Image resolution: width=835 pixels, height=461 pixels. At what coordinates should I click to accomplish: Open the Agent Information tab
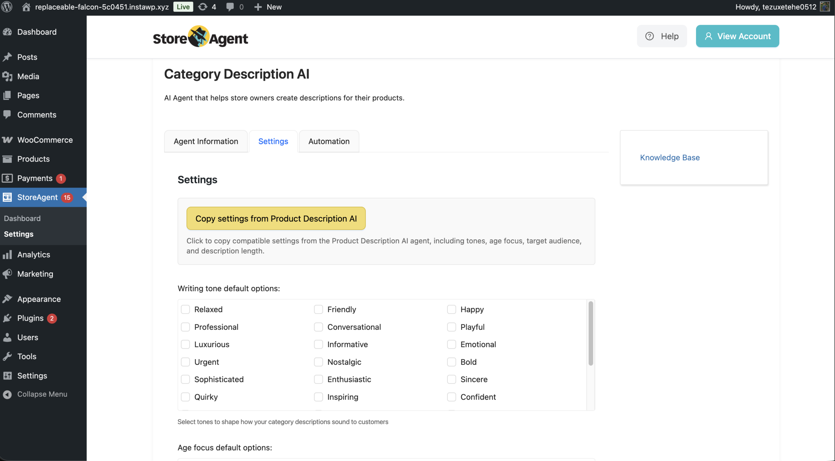(206, 141)
